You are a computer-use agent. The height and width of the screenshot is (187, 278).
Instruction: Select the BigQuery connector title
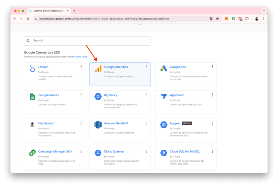(x=110, y=95)
